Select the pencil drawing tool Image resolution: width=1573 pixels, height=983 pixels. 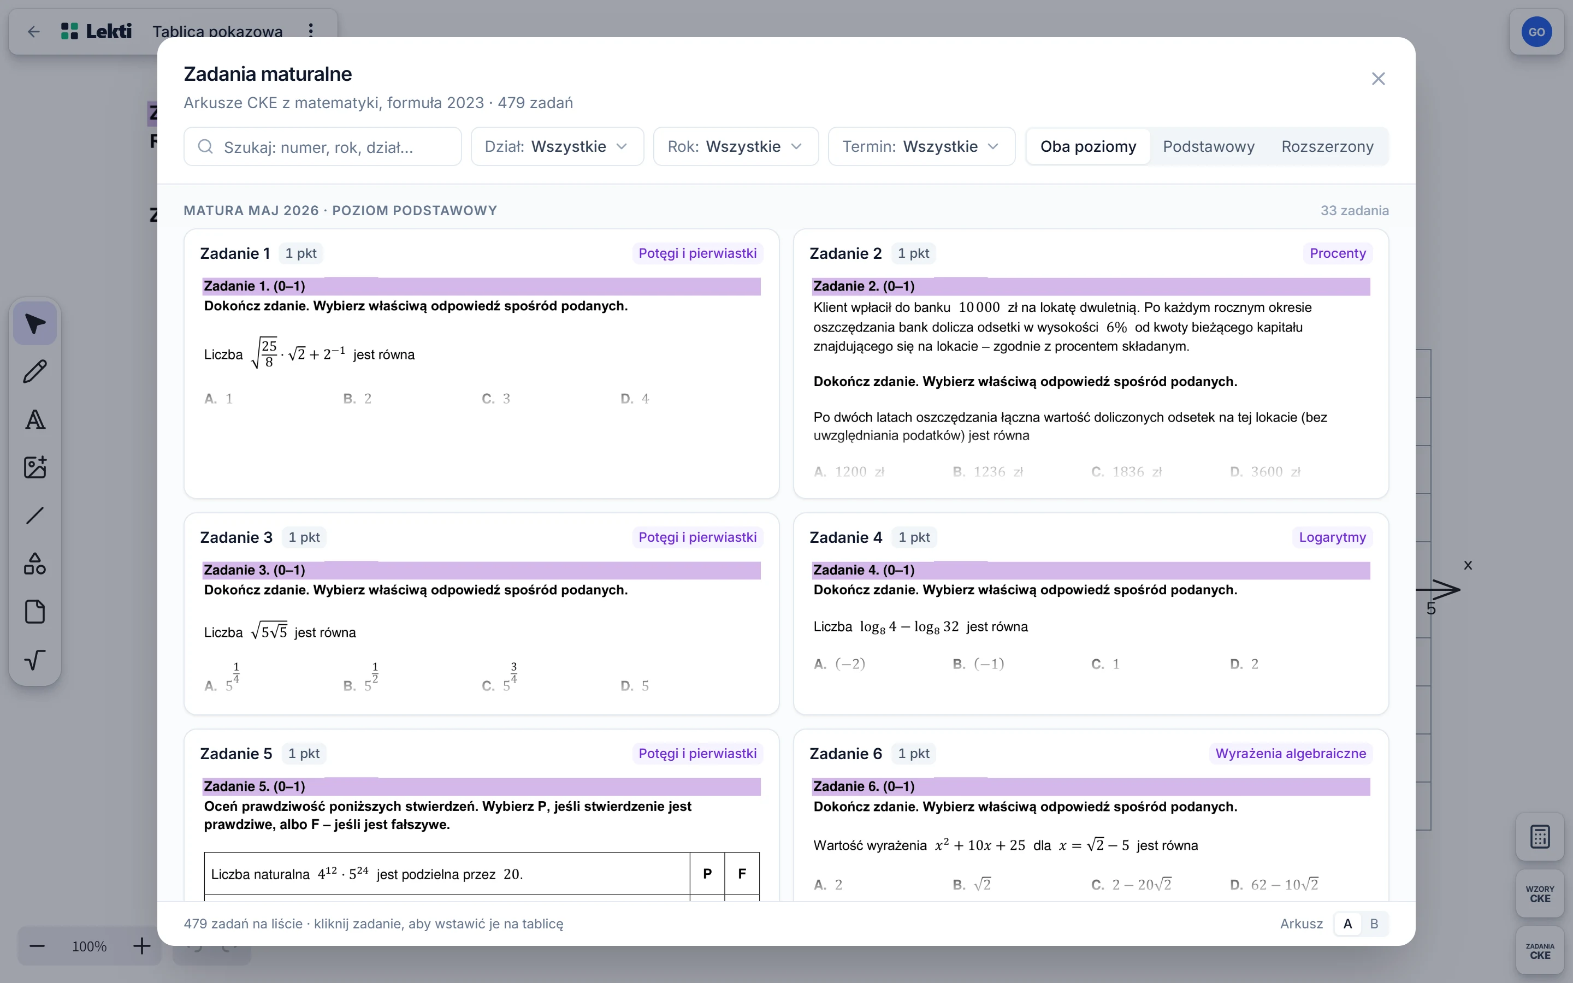point(35,372)
